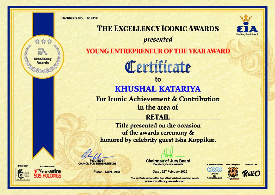Click the Roti'O logo

(251, 173)
